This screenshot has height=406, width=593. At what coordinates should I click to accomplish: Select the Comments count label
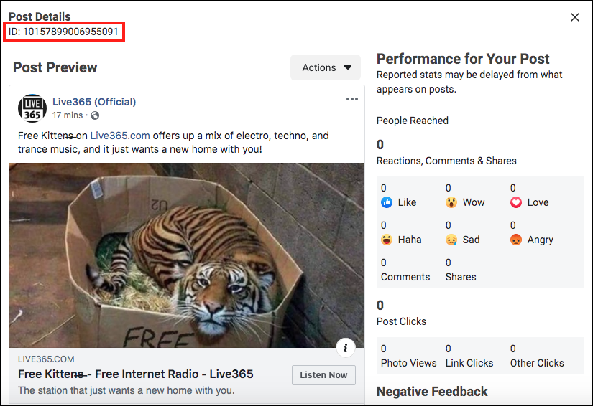tap(405, 277)
